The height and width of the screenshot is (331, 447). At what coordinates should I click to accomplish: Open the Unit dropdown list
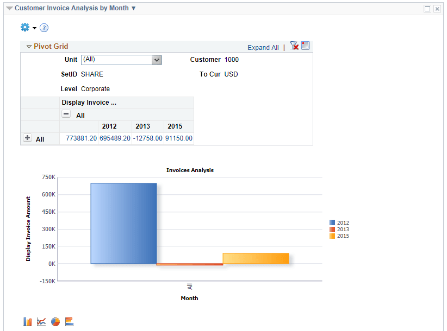click(158, 60)
